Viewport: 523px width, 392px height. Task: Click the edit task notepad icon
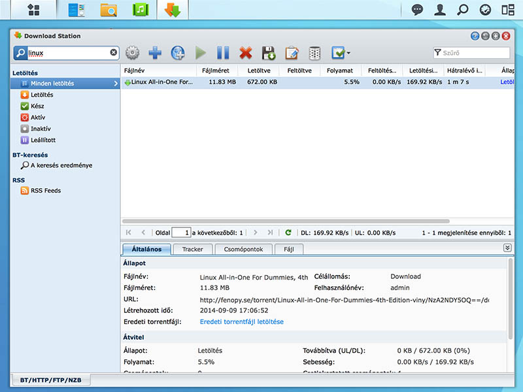click(x=292, y=53)
